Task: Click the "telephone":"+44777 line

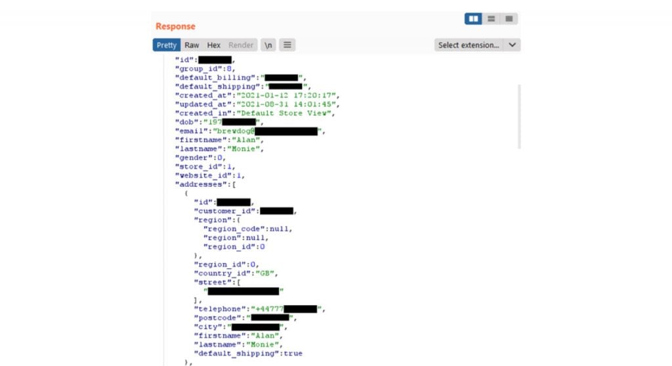Action: click(x=260, y=309)
